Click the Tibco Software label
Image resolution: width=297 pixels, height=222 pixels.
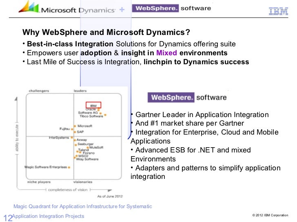91,116
